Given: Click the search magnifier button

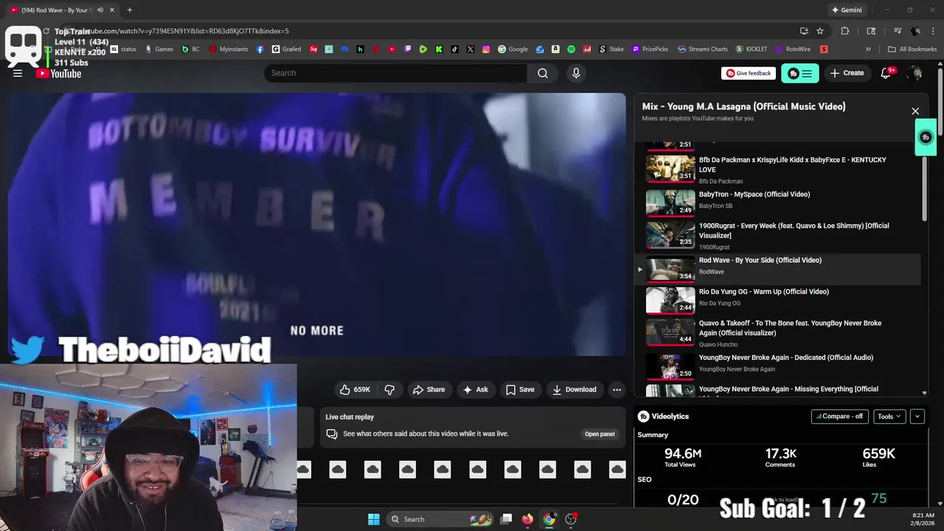Looking at the screenshot, I should [x=543, y=73].
